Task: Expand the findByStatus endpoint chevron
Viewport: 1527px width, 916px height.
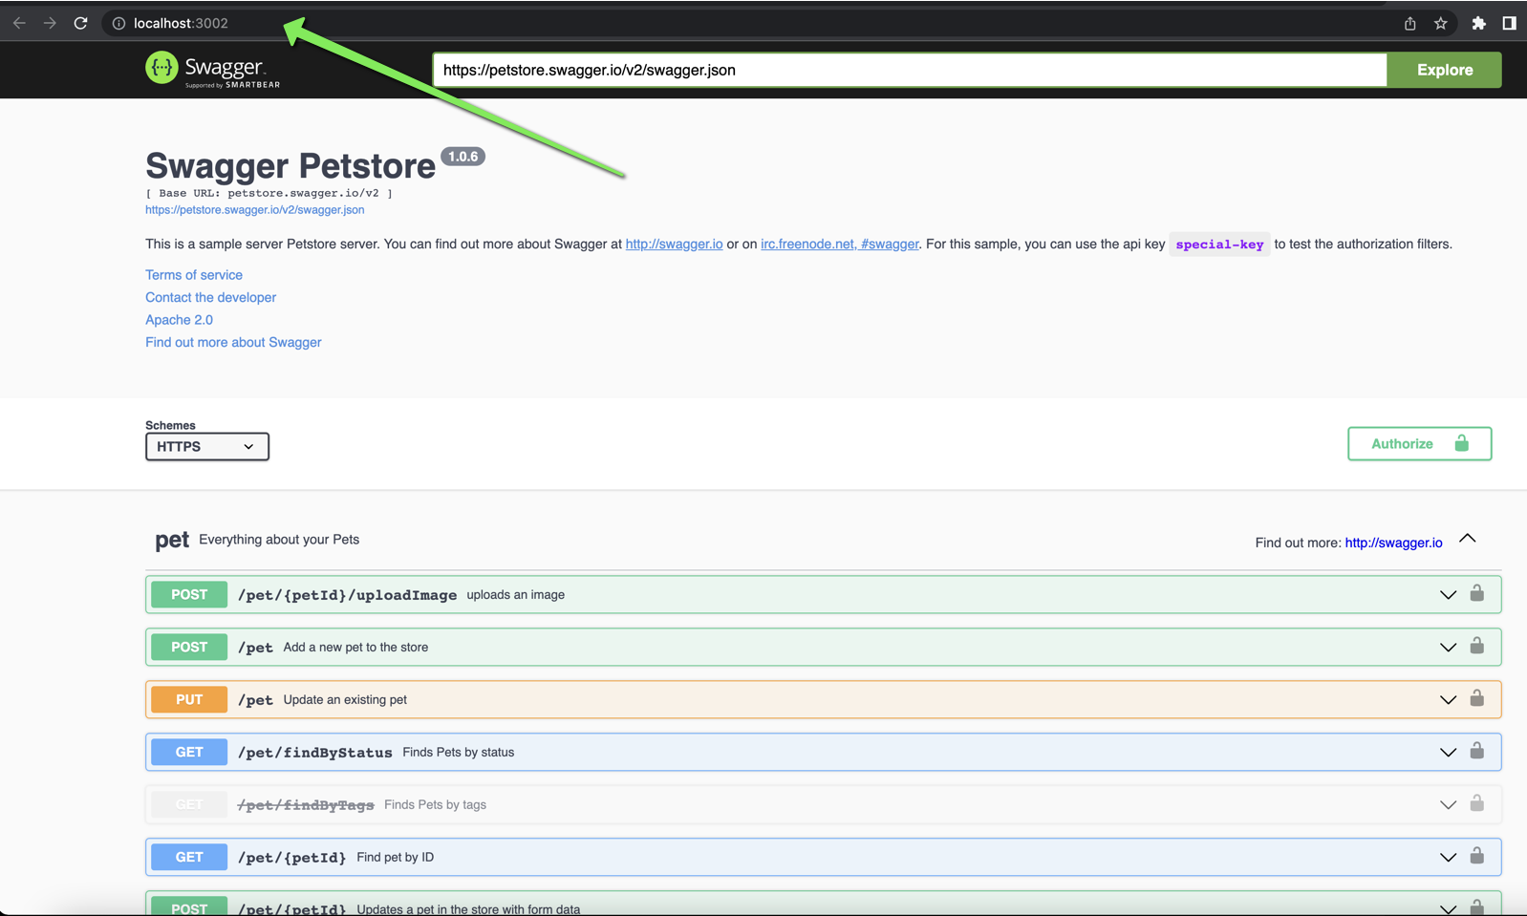Action: point(1448,753)
